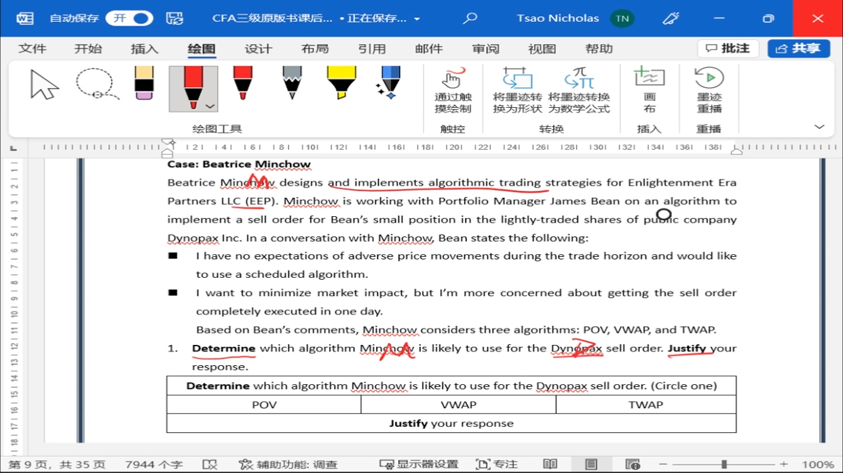Open the Insert tab
The image size is (843, 473).
(144, 49)
